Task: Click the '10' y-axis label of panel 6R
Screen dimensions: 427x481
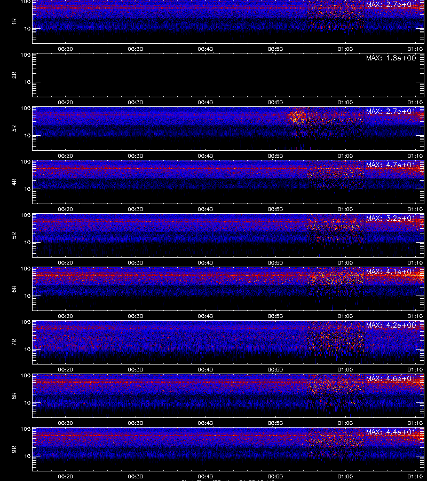Action: pos(27,296)
